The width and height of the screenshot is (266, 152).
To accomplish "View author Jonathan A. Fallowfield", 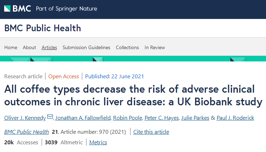I will 82,118.
